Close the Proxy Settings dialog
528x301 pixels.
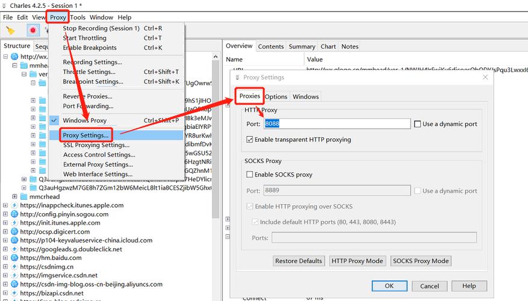click(485, 77)
